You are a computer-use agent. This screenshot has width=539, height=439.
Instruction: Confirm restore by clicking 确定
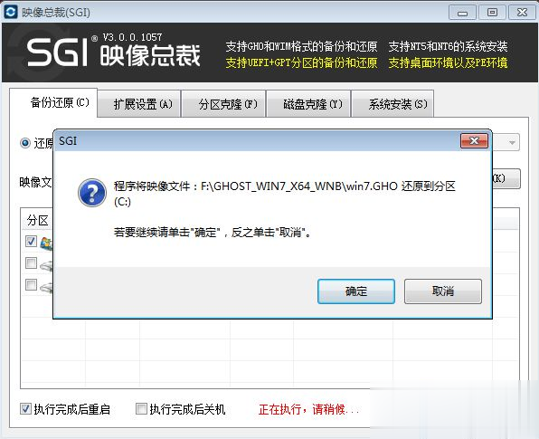coord(356,291)
